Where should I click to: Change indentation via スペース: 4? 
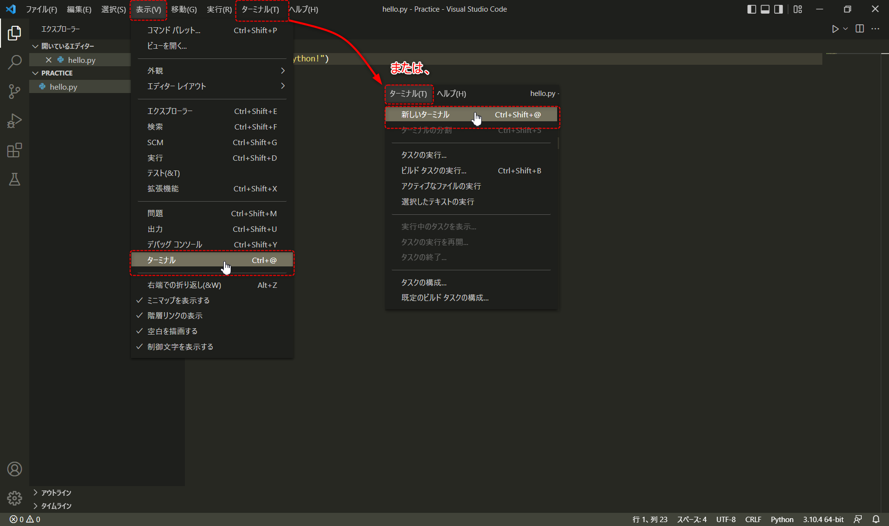click(691, 519)
